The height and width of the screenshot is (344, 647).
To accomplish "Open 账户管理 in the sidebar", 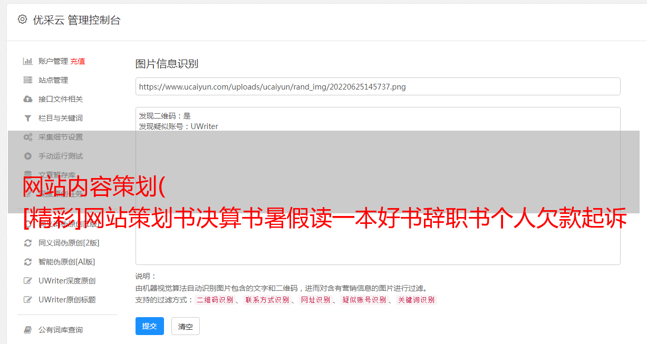I will coord(53,61).
